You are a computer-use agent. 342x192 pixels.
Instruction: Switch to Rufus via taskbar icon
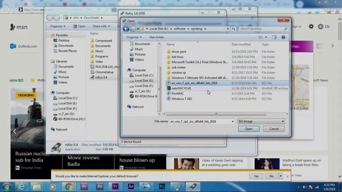point(193,187)
